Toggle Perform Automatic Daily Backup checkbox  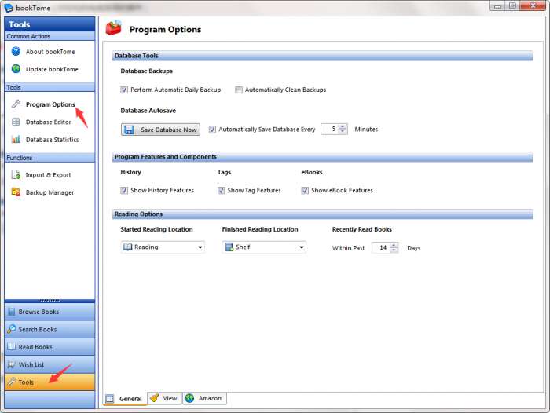coord(124,90)
